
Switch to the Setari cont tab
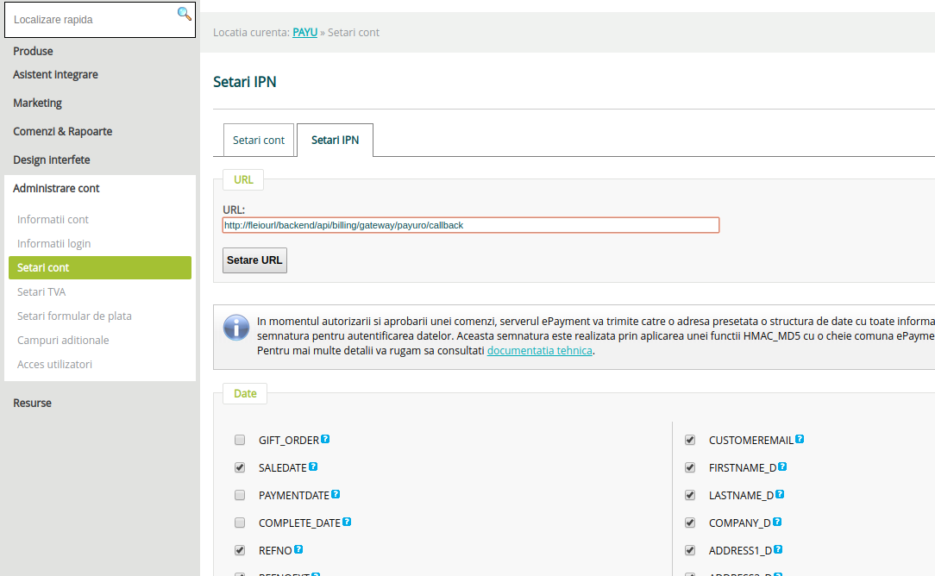coord(258,140)
